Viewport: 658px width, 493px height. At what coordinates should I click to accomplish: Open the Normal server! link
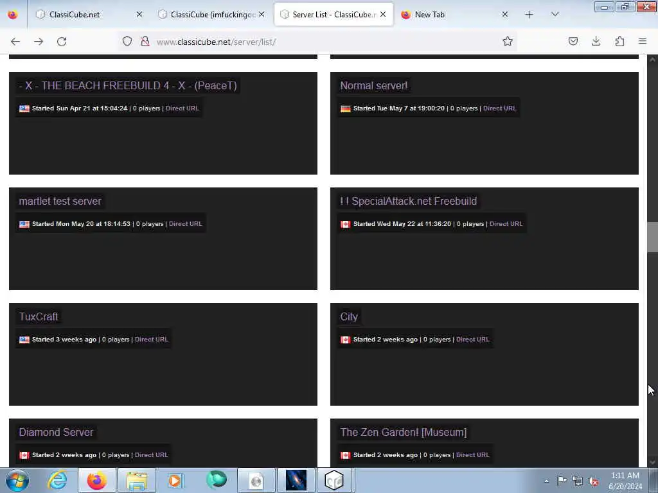373,85
